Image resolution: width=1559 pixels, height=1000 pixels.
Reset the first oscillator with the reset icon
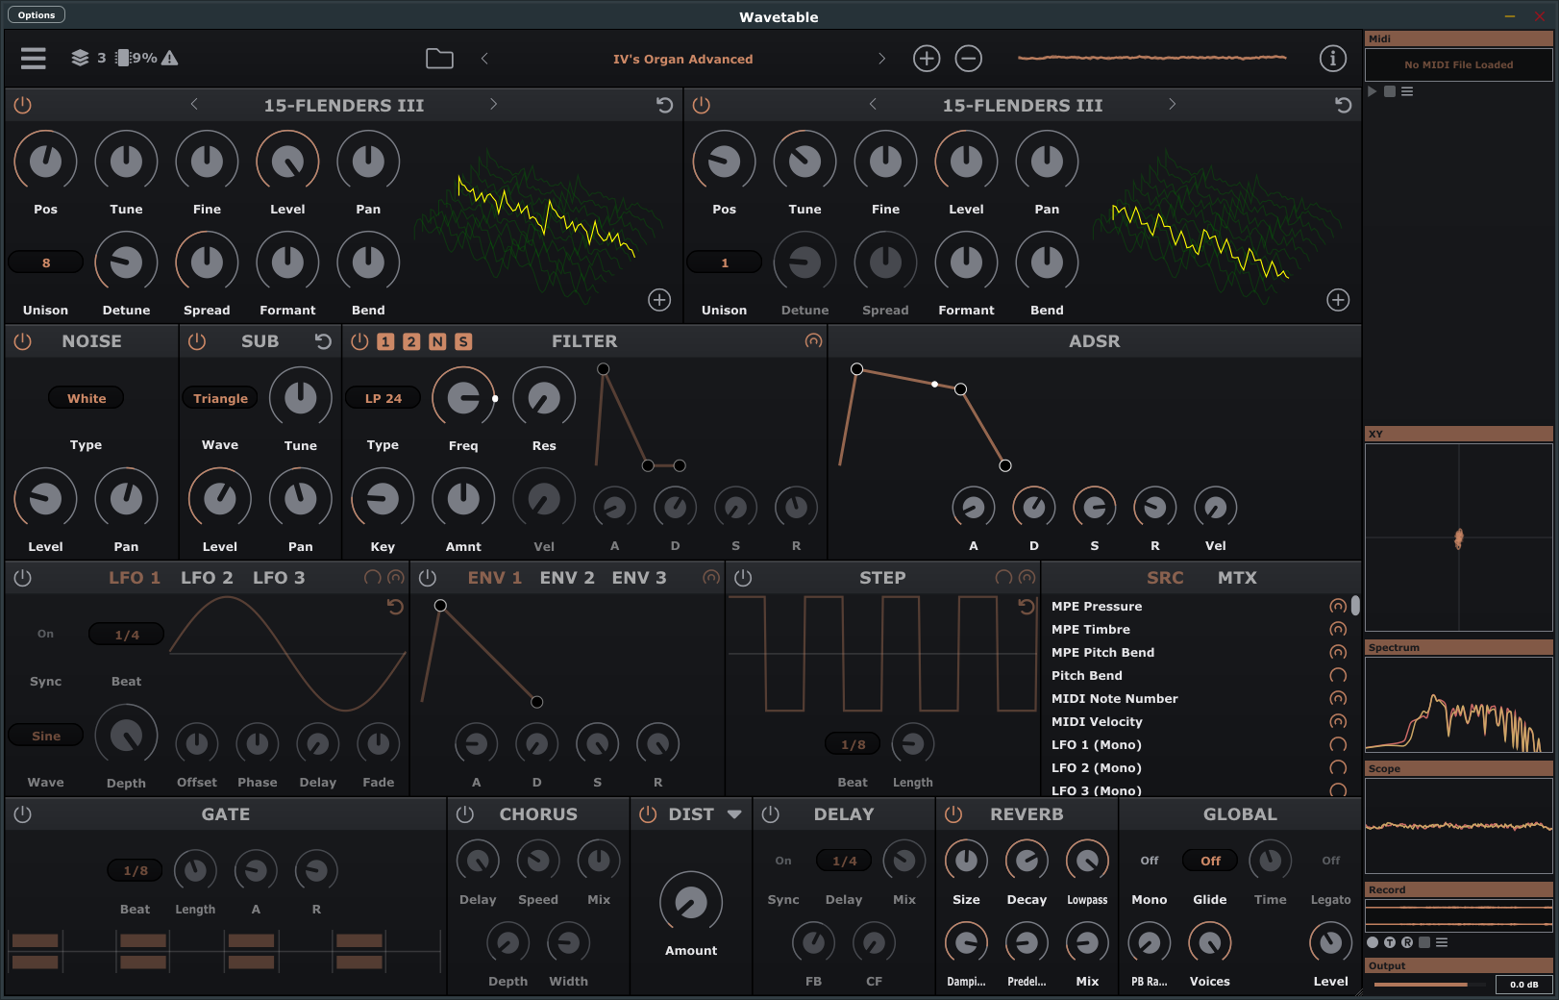pyautogui.click(x=664, y=105)
